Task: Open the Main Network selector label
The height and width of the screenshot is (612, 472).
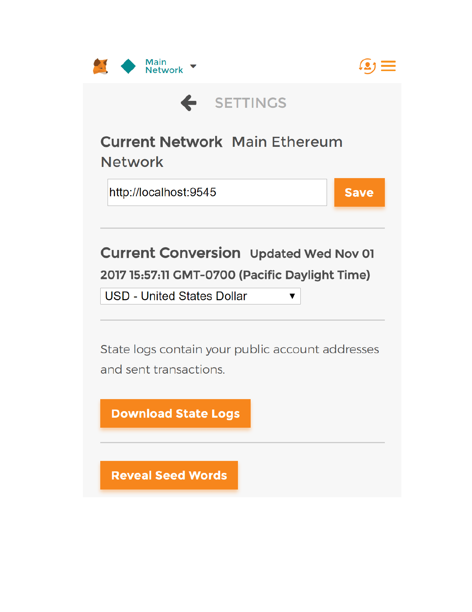Action: pyautogui.click(x=164, y=66)
